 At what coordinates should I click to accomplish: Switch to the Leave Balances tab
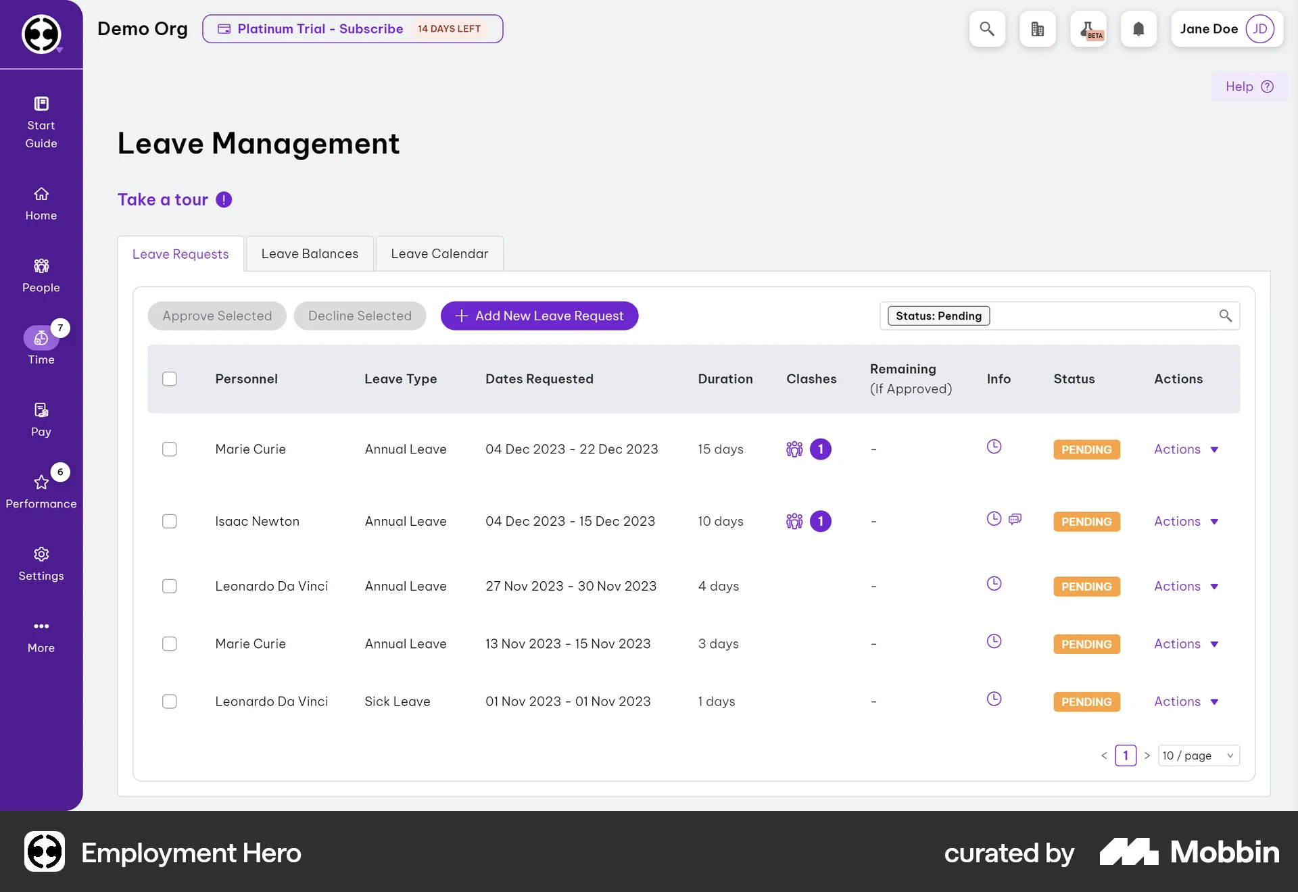click(310, 253)
